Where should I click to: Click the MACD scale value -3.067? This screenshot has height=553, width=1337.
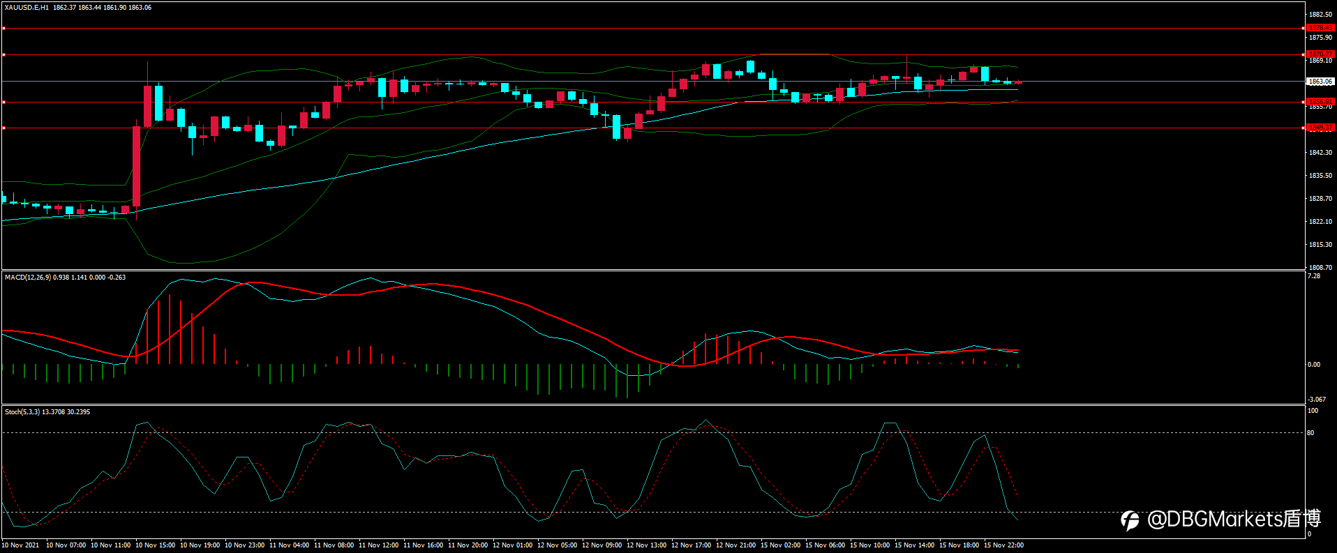(x=1316, y=400)
